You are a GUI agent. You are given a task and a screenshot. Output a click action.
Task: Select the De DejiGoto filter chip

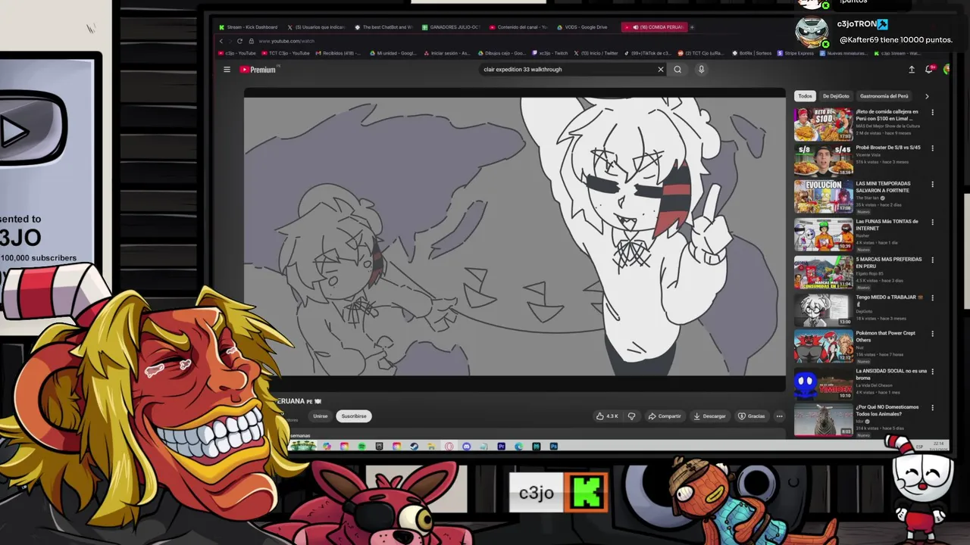tap(836, 96)
